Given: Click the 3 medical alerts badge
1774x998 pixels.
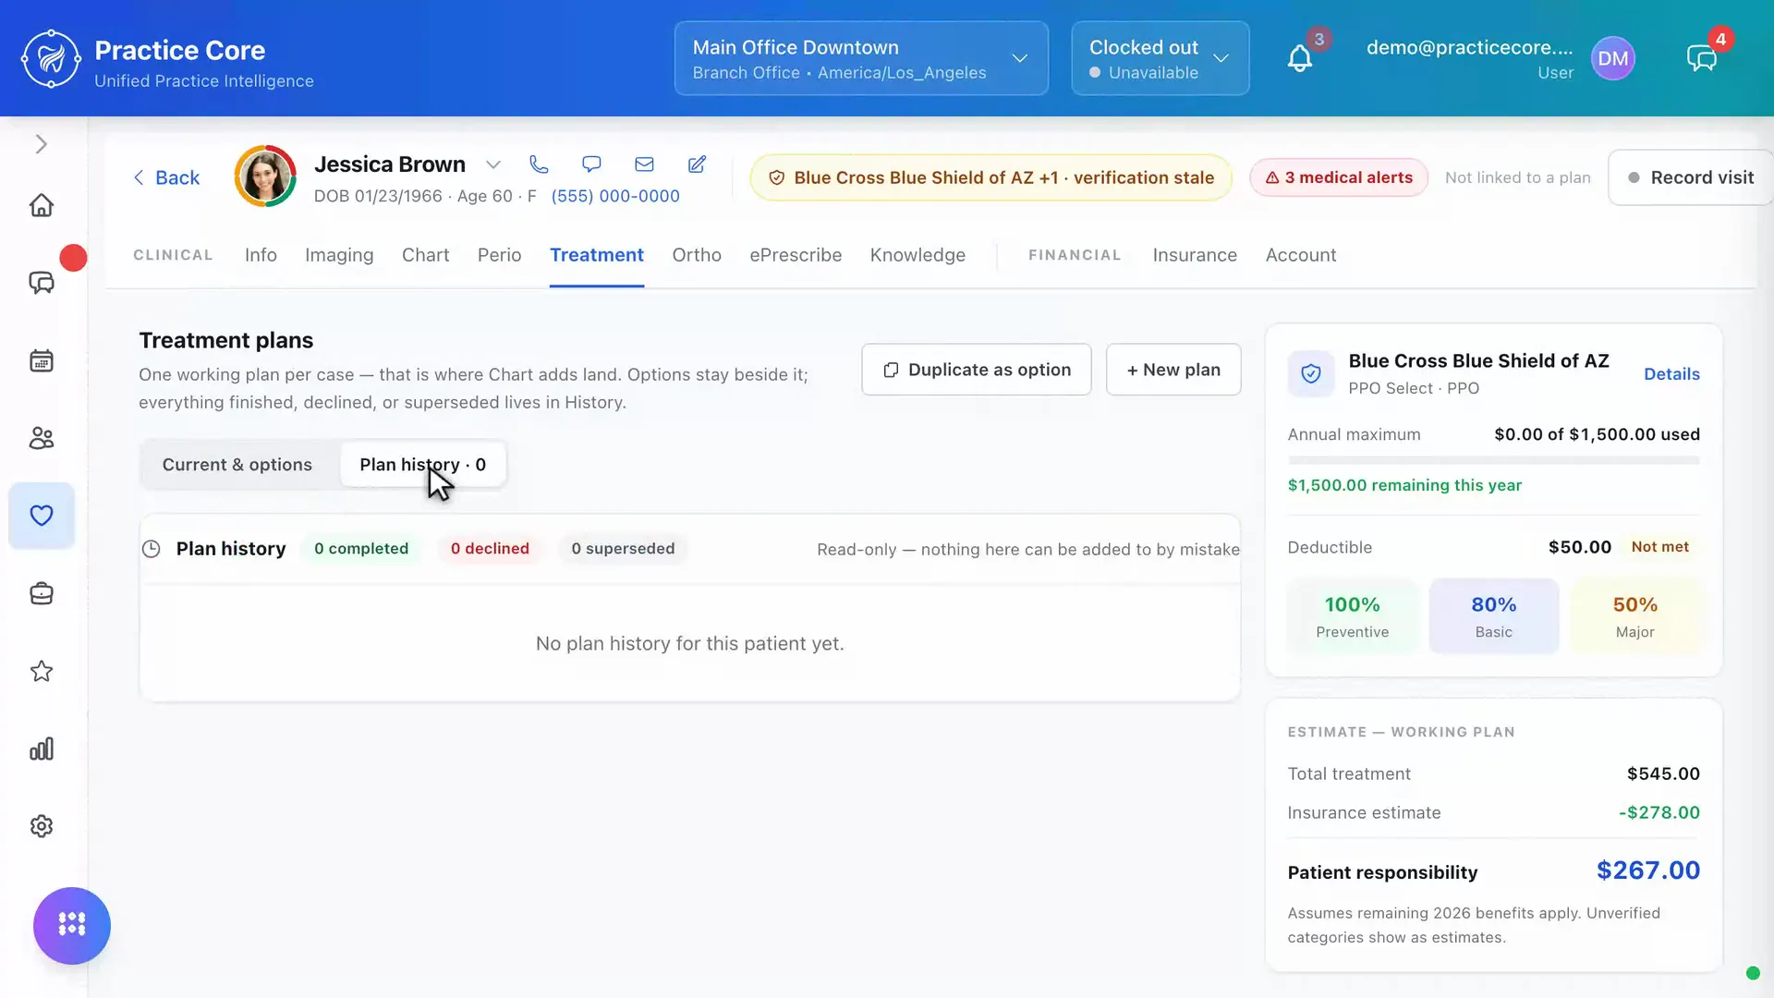Looking at the screenshot, I should point(1339,177).
